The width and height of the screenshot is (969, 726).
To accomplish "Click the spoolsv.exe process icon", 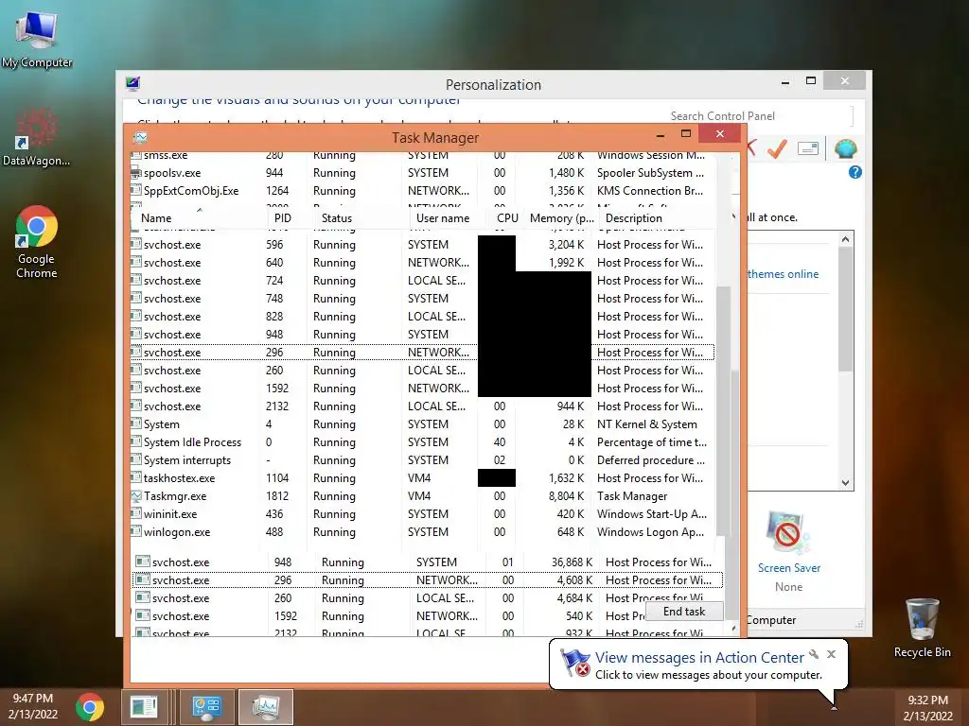I will click(x=136, y=173).
